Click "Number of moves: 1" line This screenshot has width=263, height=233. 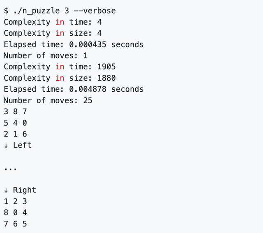46,56
